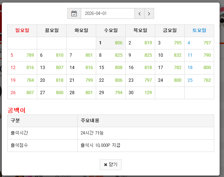This screenshot has height=177, width=224.
Task: Click the date field showing 2026-04-01
Action: coord(107,13)
